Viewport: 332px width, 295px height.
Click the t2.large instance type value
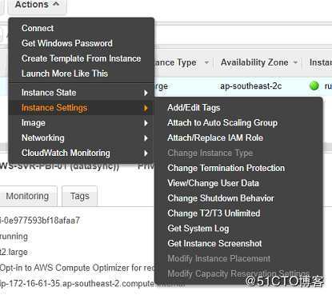[x=14, y=252]
